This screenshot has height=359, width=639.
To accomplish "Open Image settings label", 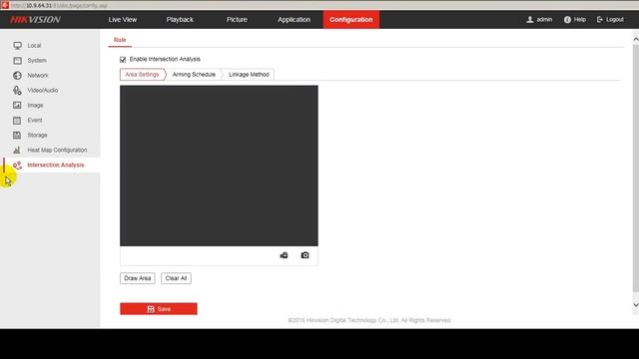I will click(35, 105).
